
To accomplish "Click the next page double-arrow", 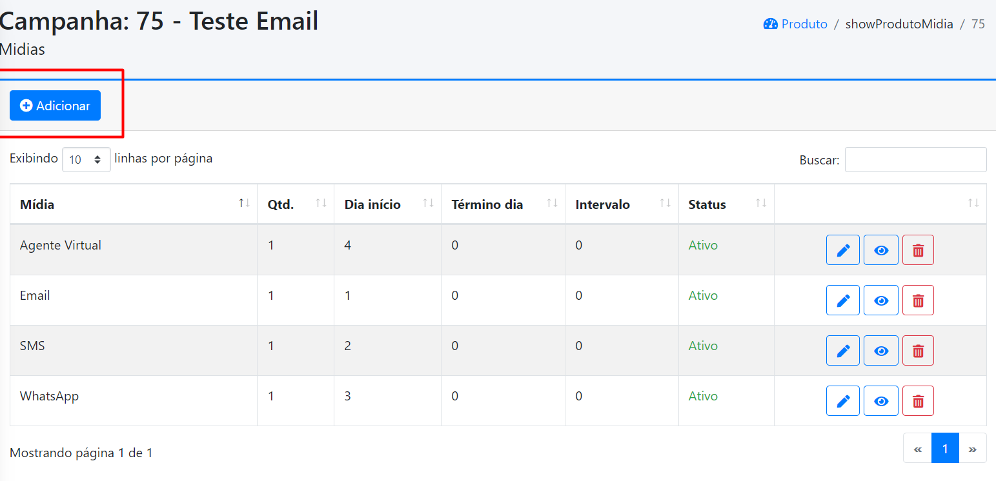I will tap(973, 448).
